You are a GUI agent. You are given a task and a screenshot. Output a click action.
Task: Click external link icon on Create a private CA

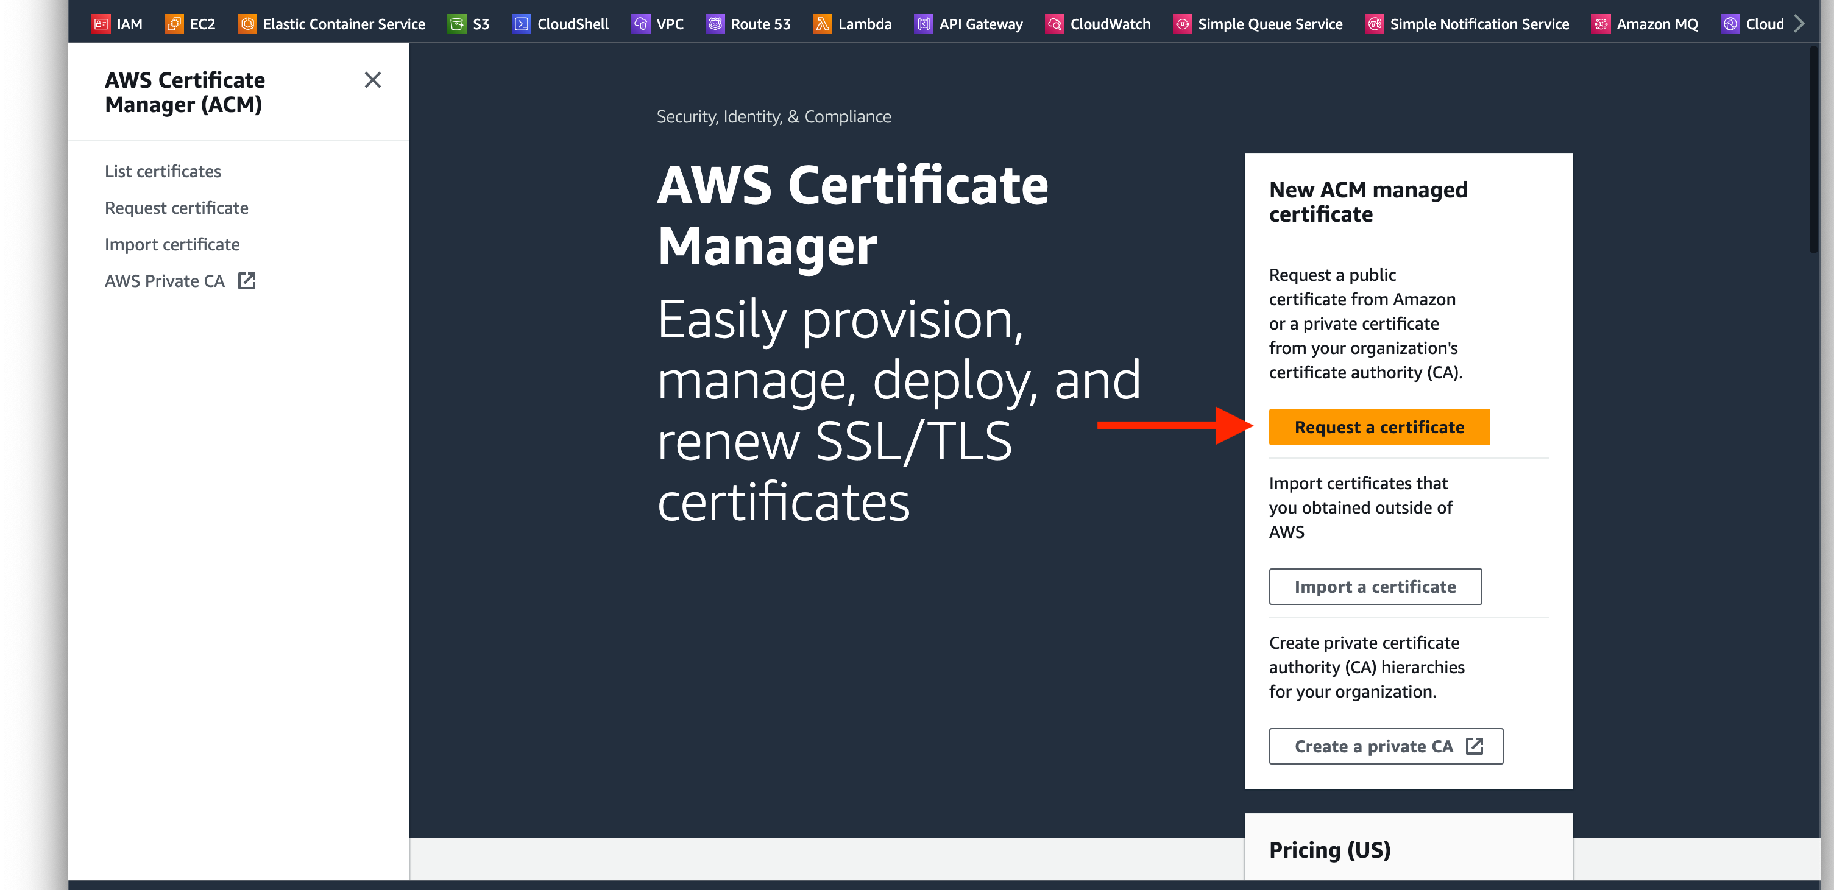[x=1474, y=746]
